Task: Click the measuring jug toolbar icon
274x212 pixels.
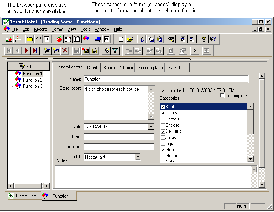Action: tap(47, 39)
